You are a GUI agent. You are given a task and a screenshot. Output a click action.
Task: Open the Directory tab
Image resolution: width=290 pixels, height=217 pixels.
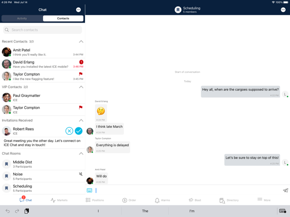pyautogui.click(x=229, y=200)
